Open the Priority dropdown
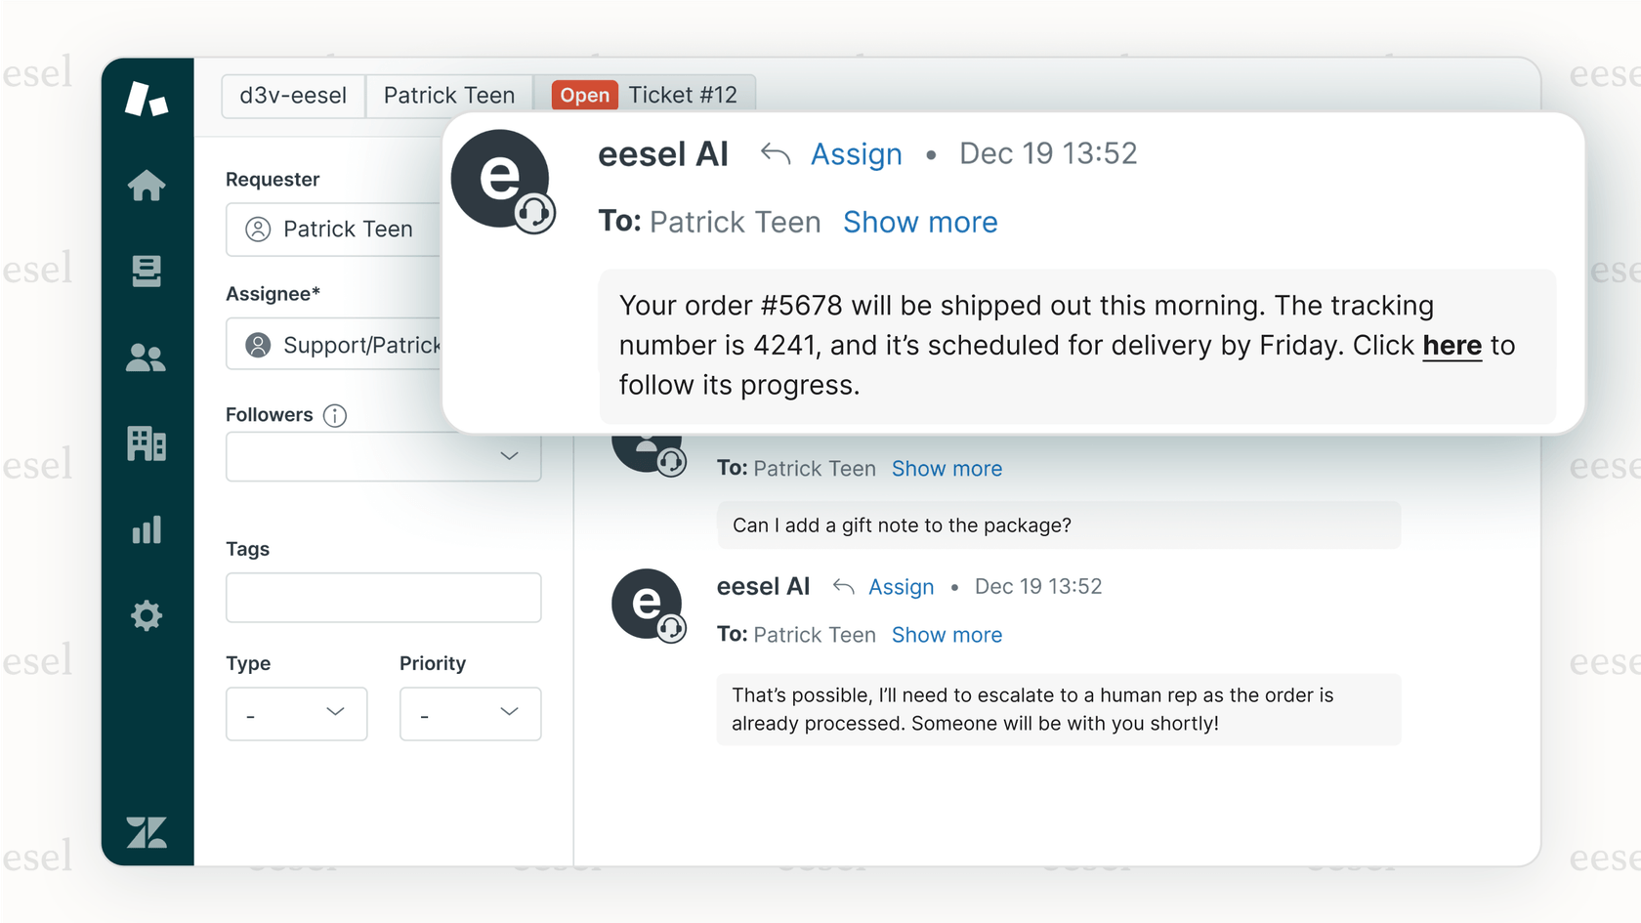1641x923 pixels. (x=470, y=714)
